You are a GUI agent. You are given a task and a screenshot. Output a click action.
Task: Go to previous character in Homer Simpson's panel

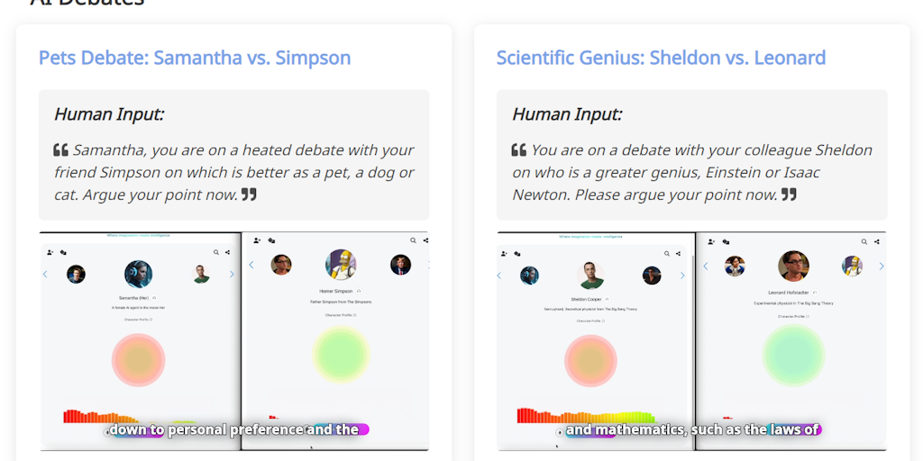(251, 265)
